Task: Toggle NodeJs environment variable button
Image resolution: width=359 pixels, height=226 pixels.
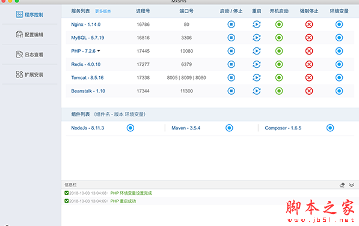Action: [x=130, y=128]
